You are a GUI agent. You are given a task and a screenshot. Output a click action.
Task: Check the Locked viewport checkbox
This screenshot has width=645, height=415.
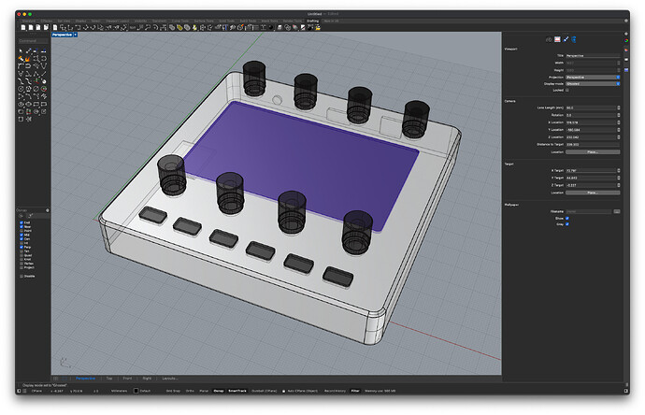(567, 90)
